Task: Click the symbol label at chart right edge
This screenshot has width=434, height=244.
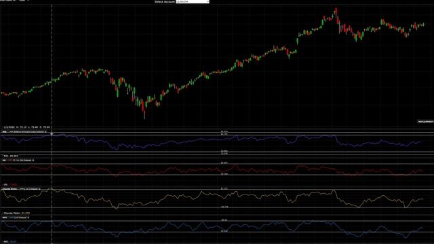Action: pos(425,122)
